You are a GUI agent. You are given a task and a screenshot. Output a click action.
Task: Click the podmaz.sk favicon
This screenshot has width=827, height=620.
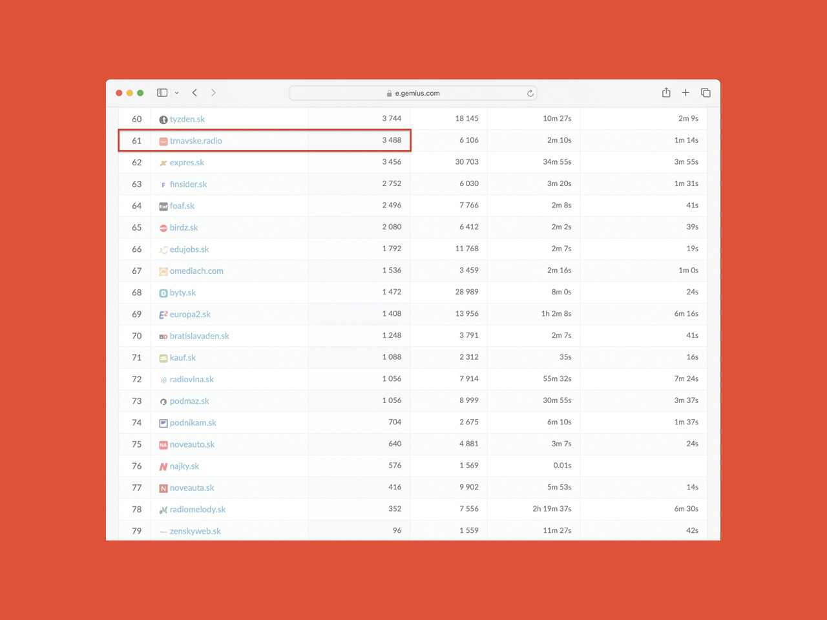[163, 402]
